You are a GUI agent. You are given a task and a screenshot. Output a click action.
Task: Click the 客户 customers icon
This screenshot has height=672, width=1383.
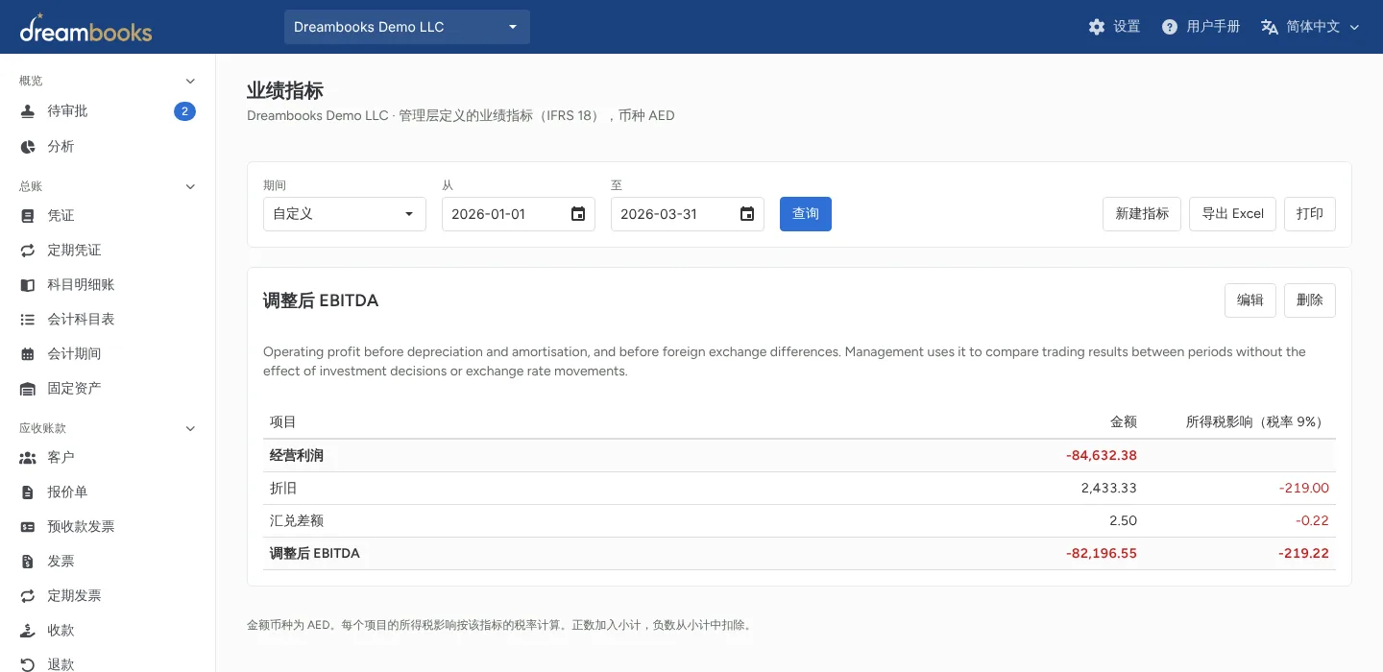tap(28, 458)
